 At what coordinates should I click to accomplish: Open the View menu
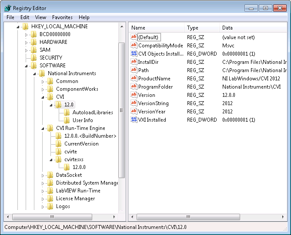tap(40, 17)
